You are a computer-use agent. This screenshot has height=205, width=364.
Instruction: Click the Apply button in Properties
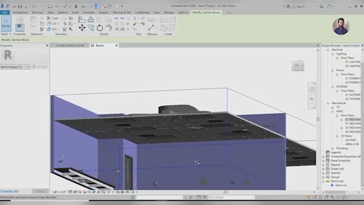[x=40, y=191]
